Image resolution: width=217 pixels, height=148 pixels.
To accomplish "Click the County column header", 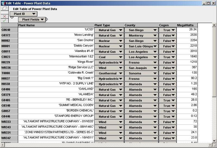I will 141,25.
